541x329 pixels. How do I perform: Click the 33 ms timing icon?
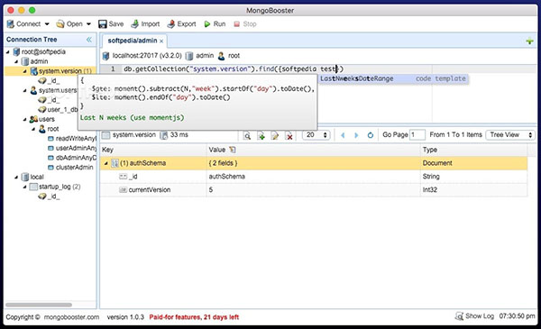click(164, 135)
